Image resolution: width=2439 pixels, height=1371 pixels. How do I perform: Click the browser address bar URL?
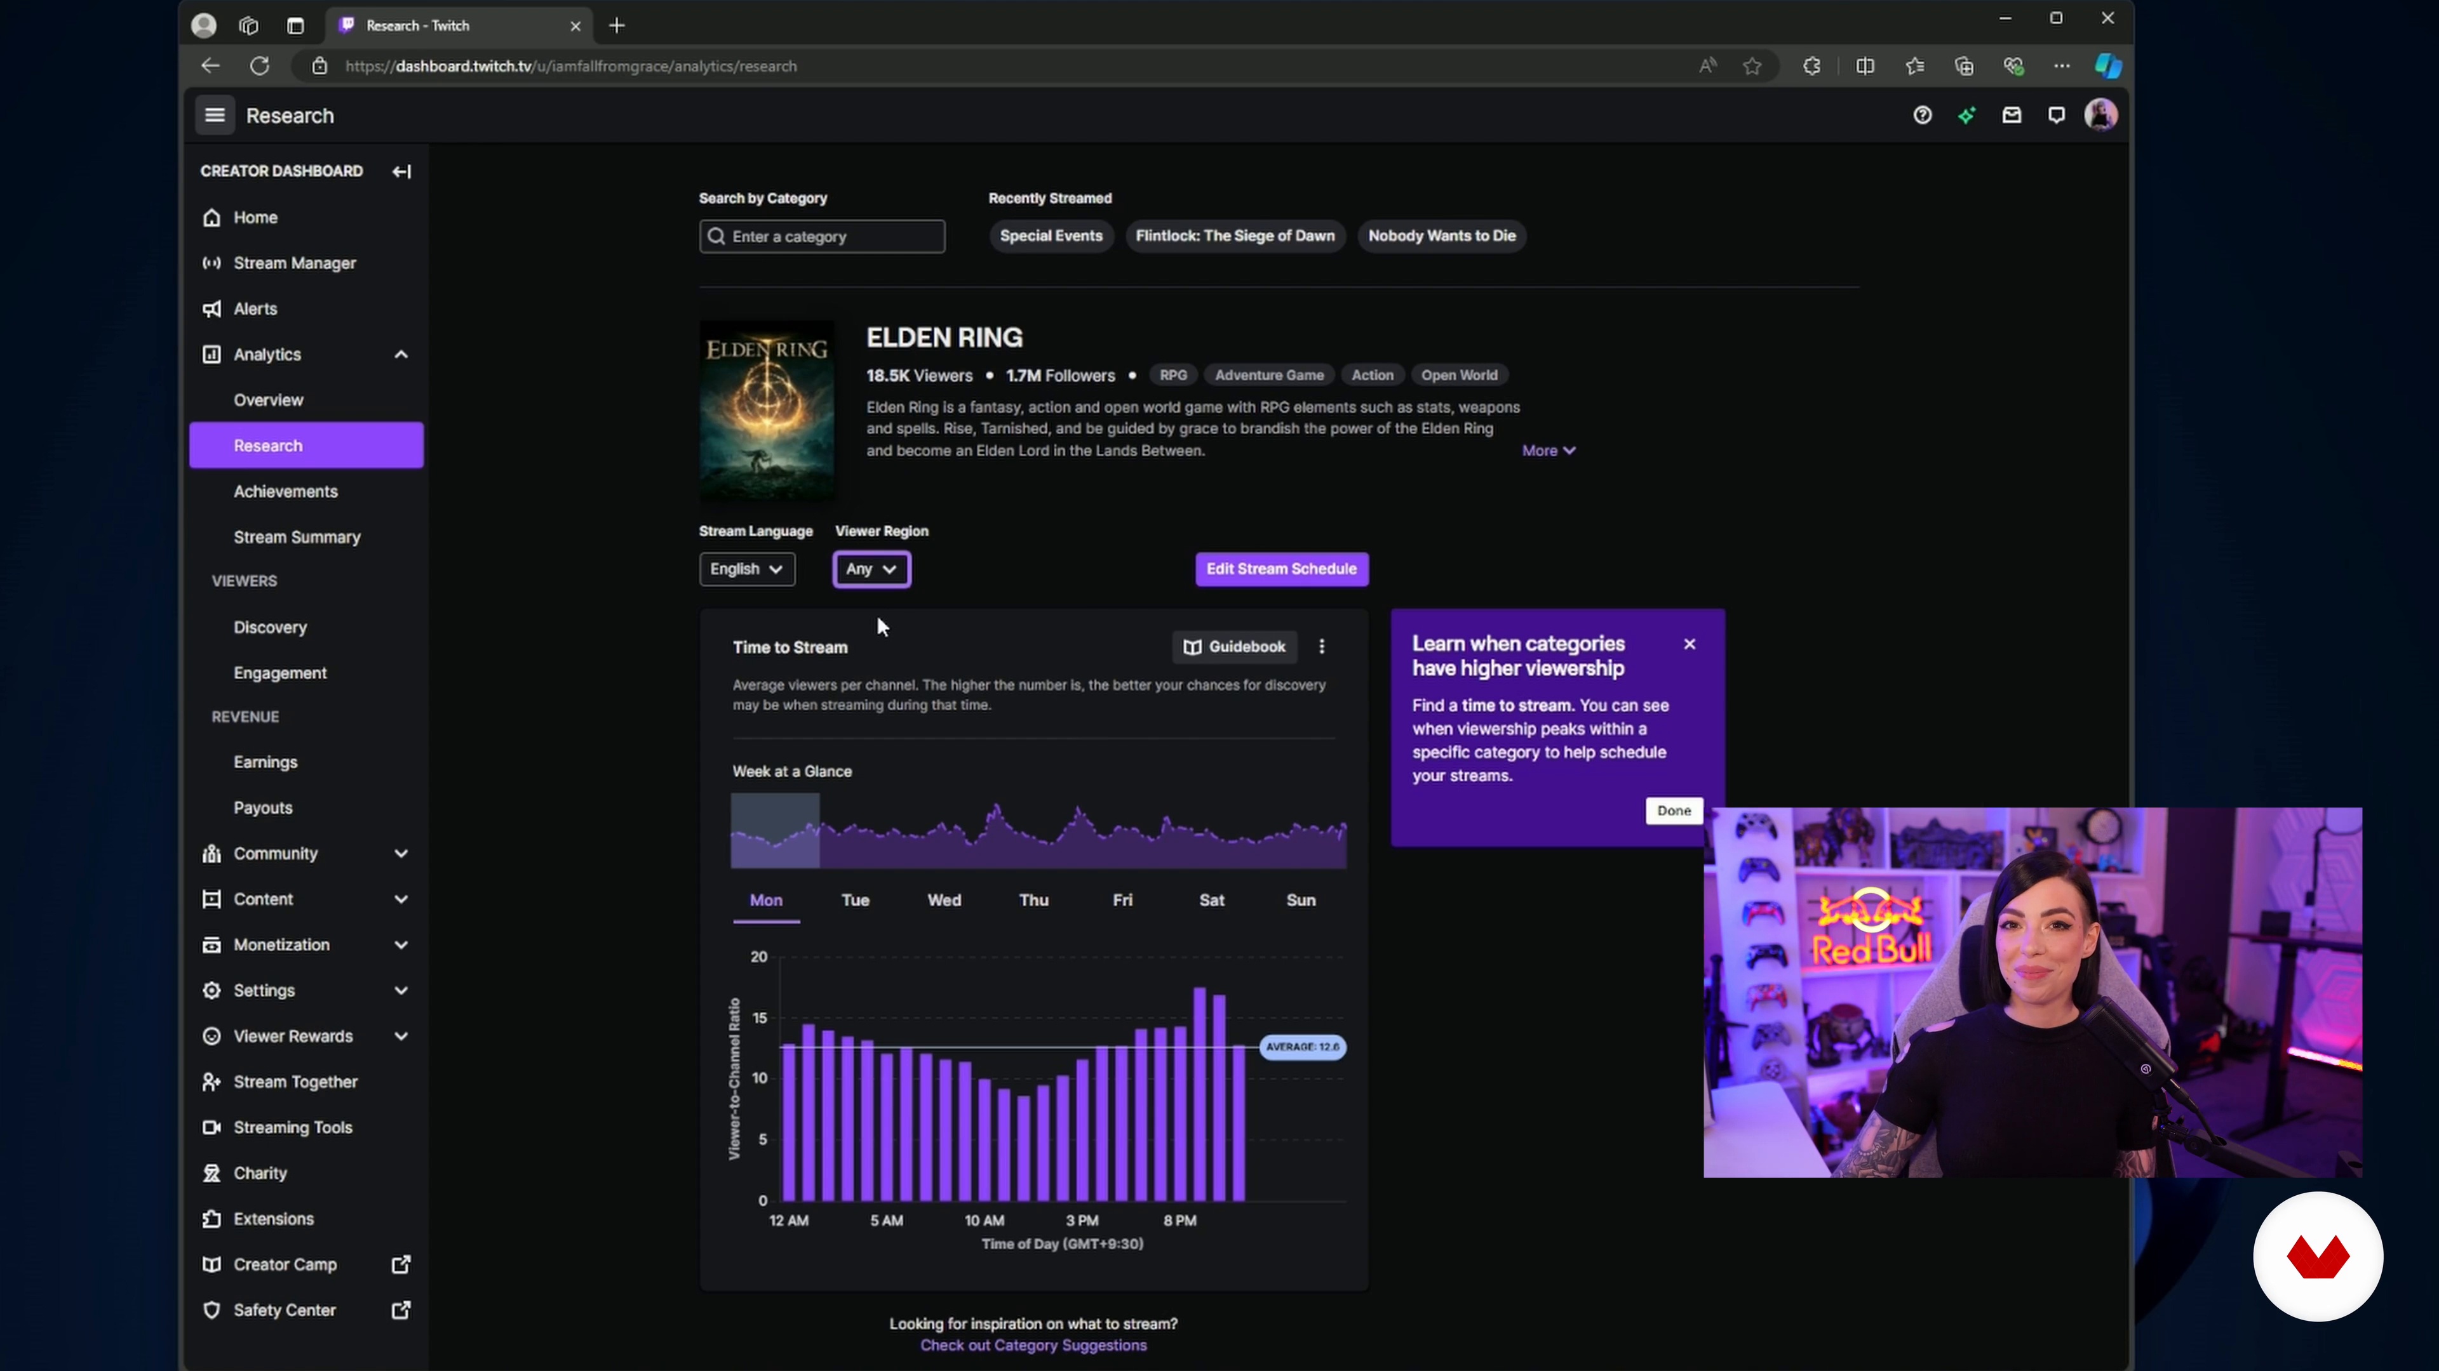tap(571, 66)
